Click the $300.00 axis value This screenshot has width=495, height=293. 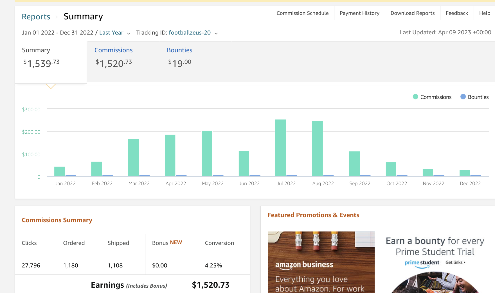click(x=31, y=110)
